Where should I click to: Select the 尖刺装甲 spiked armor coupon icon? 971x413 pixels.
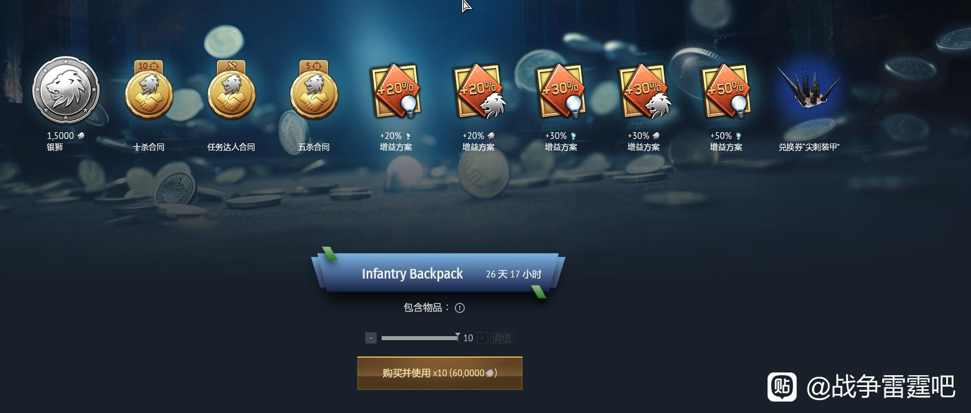coord(809,88)
